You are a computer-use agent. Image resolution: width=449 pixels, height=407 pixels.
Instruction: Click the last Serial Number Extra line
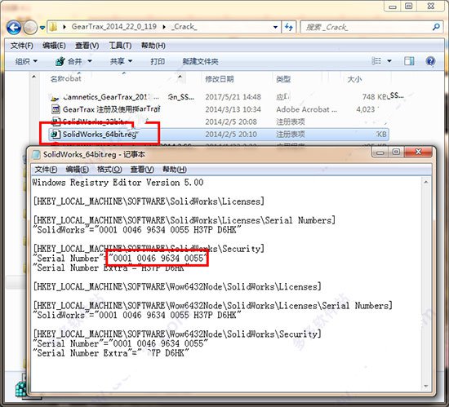(x=111, y=353)
